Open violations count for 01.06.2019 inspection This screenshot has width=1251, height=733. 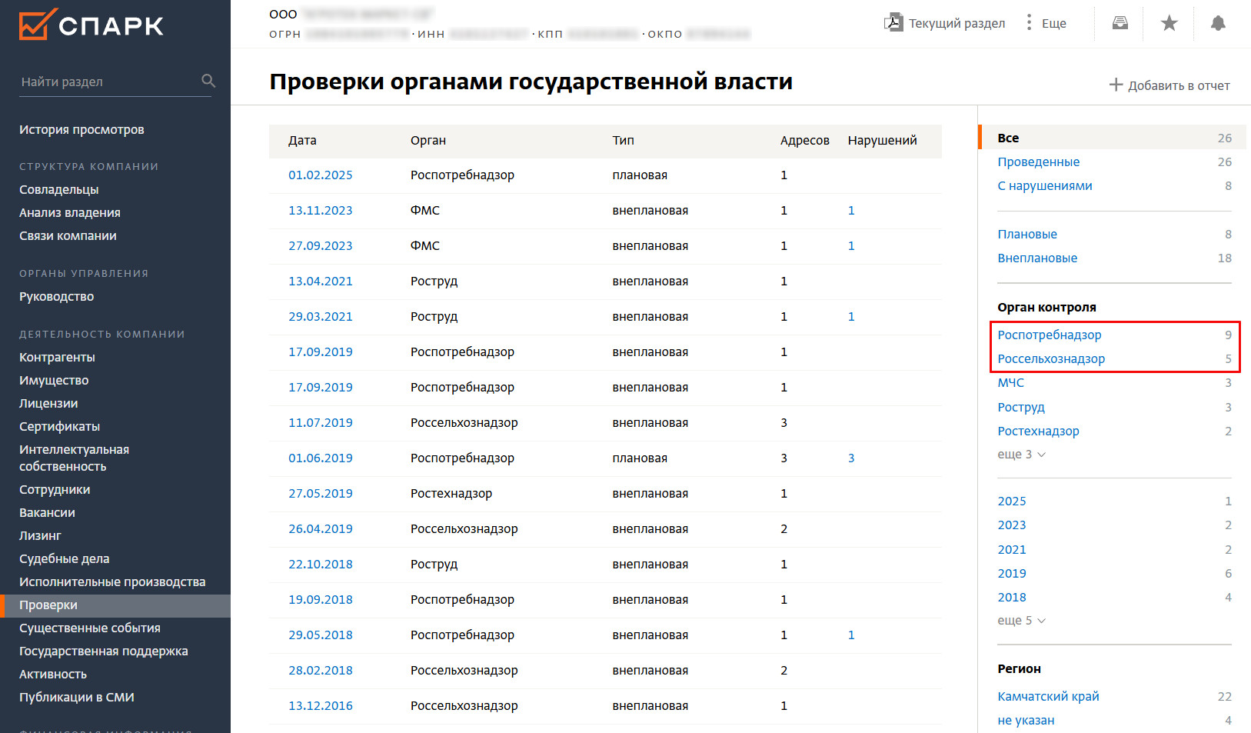pyautogui.click(x=850, y=458)
